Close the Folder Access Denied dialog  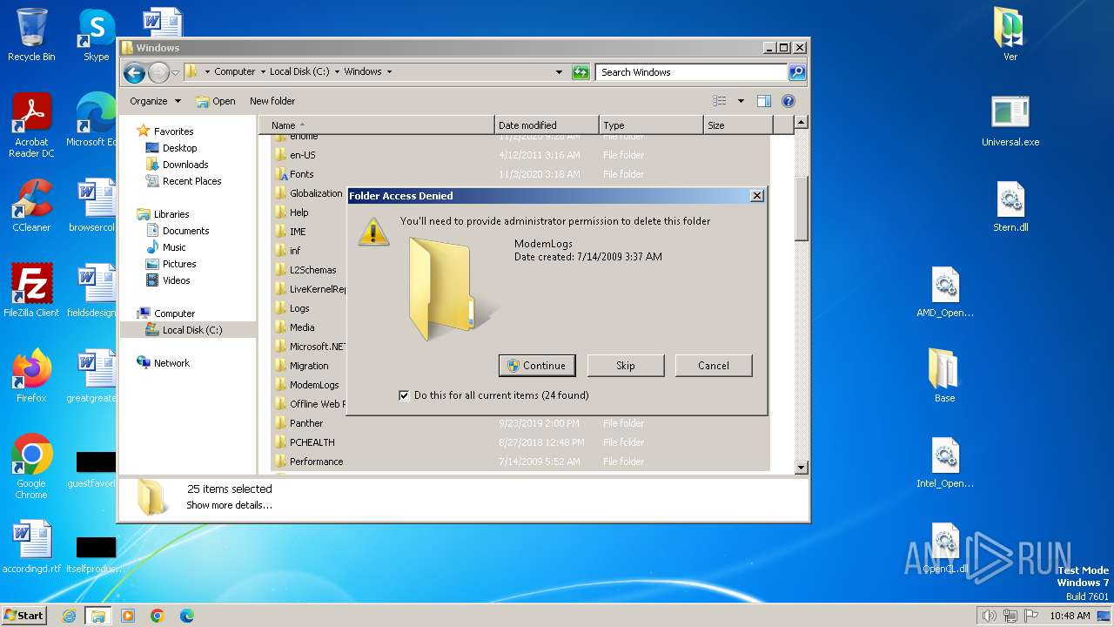click(756, 196)
